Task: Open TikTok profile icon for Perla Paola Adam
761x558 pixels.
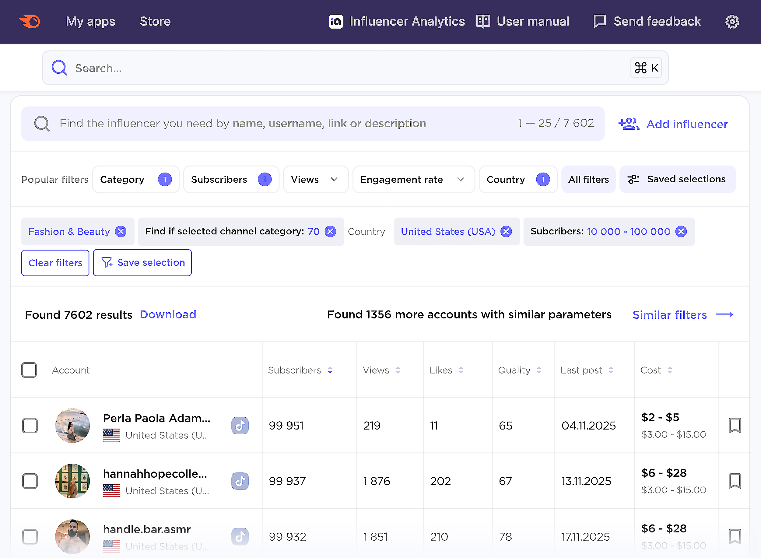Action: pos(240,426)
